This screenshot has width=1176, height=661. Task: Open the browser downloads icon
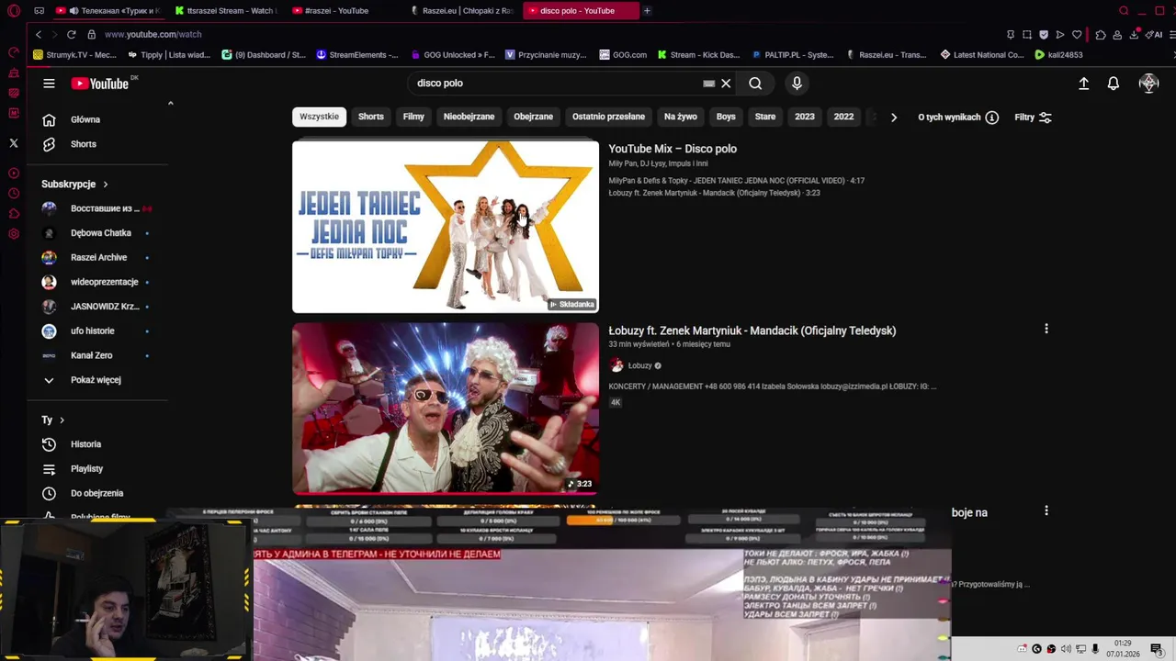click(1135, 35)
